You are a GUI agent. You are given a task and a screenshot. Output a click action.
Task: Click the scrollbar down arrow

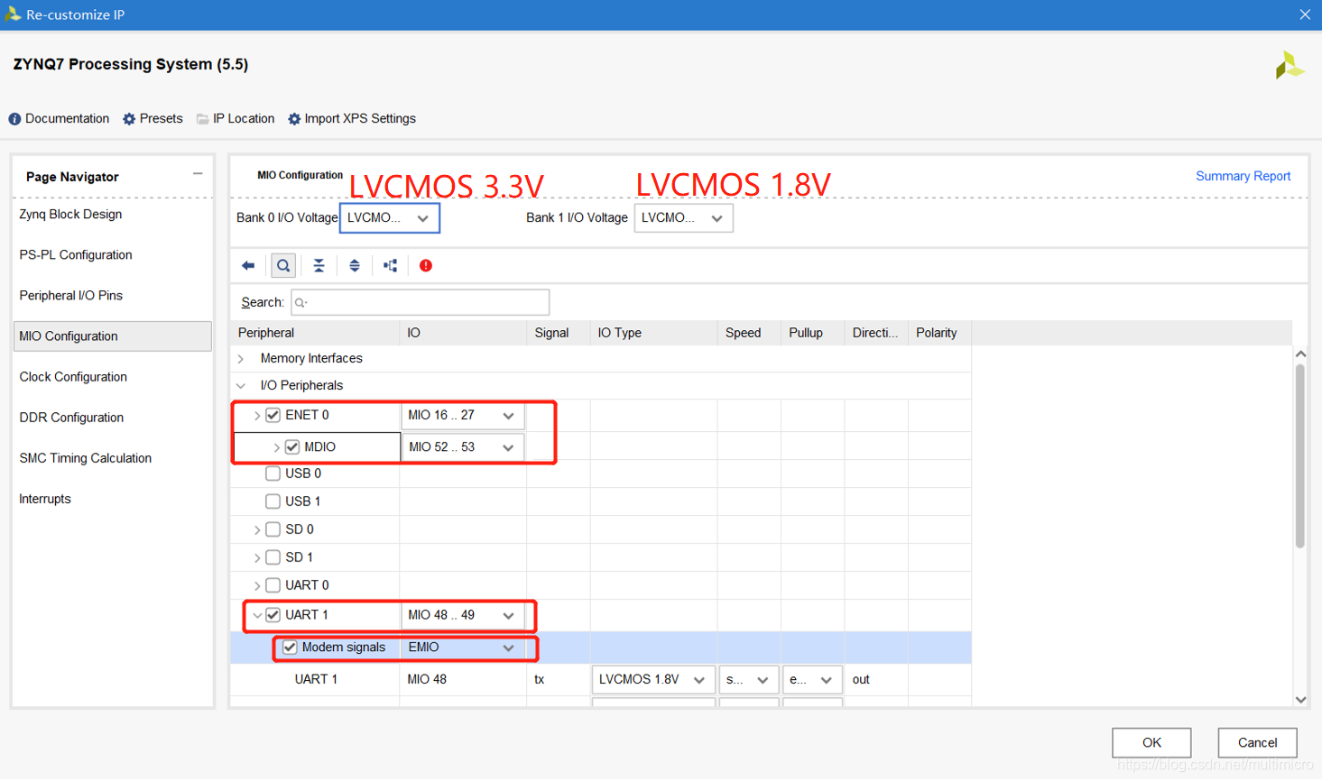(1300, 700)
